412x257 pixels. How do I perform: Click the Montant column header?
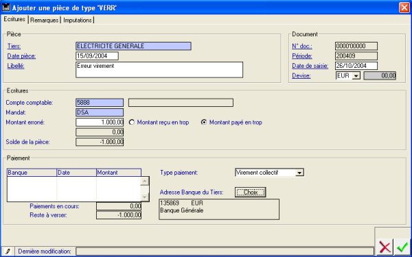[119, 173]
